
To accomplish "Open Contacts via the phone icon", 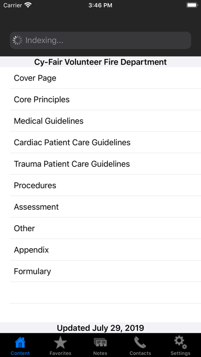I will (140, 343).
